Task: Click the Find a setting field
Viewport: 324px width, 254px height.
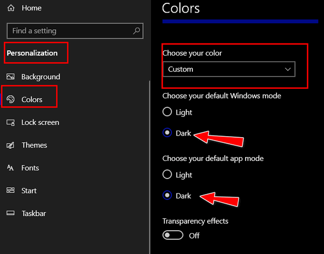Action: (x=75, y=31)
